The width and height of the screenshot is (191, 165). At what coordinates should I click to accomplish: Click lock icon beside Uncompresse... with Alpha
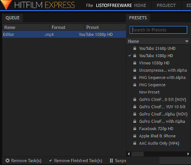135,70
